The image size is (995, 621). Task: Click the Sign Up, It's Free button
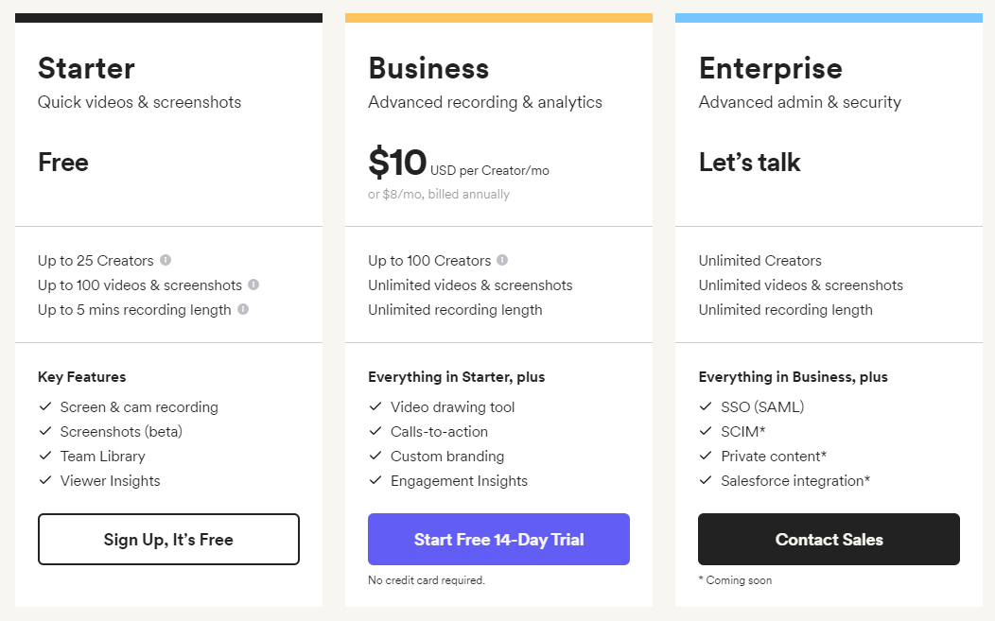coord(168,539)
